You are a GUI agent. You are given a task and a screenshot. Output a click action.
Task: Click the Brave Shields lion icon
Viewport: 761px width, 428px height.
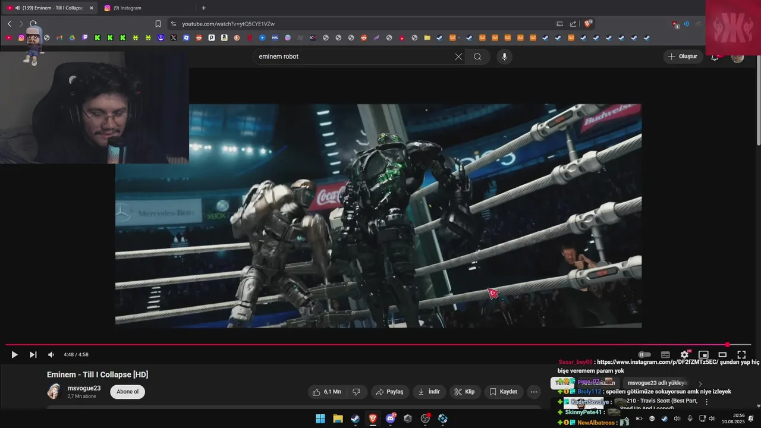(588, 24)
